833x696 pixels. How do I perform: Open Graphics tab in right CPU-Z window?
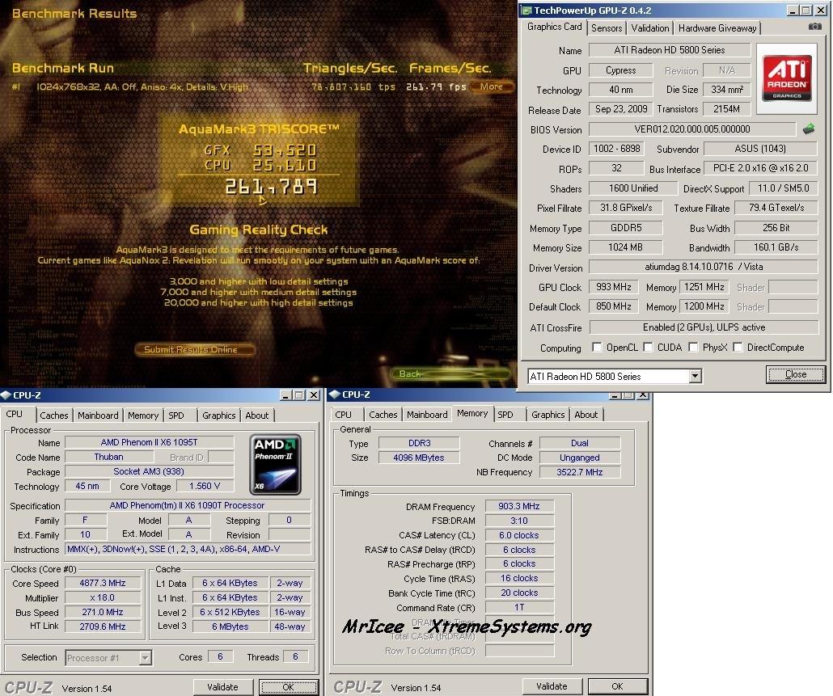548,415
